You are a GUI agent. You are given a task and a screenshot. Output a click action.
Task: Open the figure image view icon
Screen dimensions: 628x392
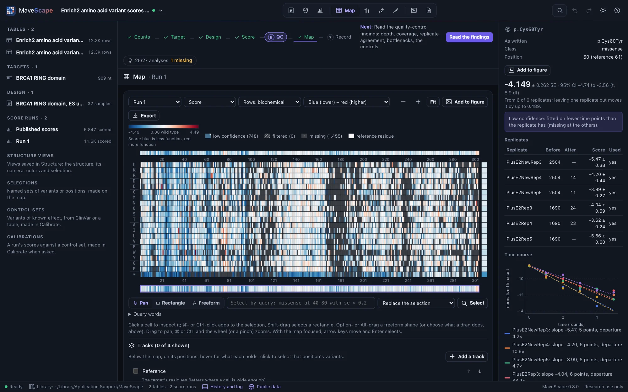pos(414,10)
